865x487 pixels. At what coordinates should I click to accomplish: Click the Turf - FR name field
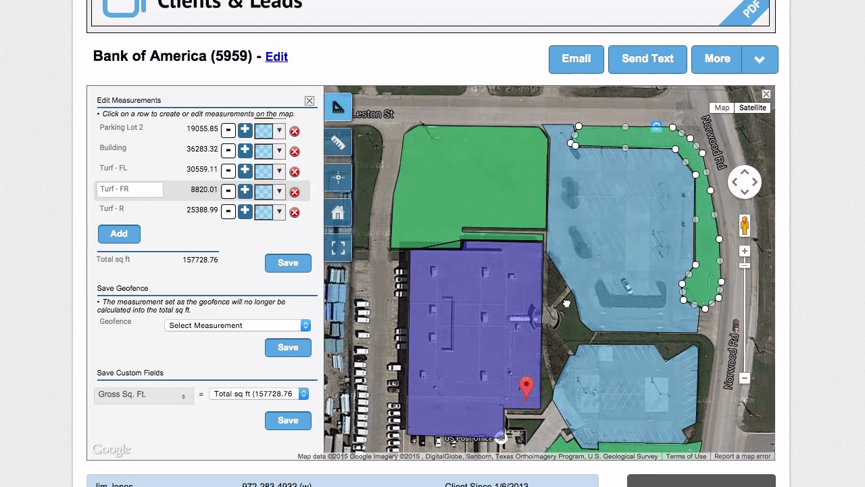pos(130,190)
